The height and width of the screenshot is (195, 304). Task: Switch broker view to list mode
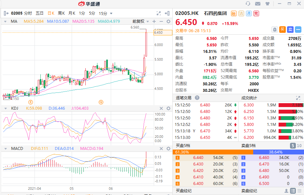tap(293, 191)
